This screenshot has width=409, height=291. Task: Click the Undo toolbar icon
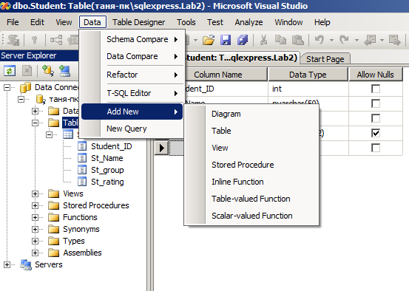tap(320, 40)
